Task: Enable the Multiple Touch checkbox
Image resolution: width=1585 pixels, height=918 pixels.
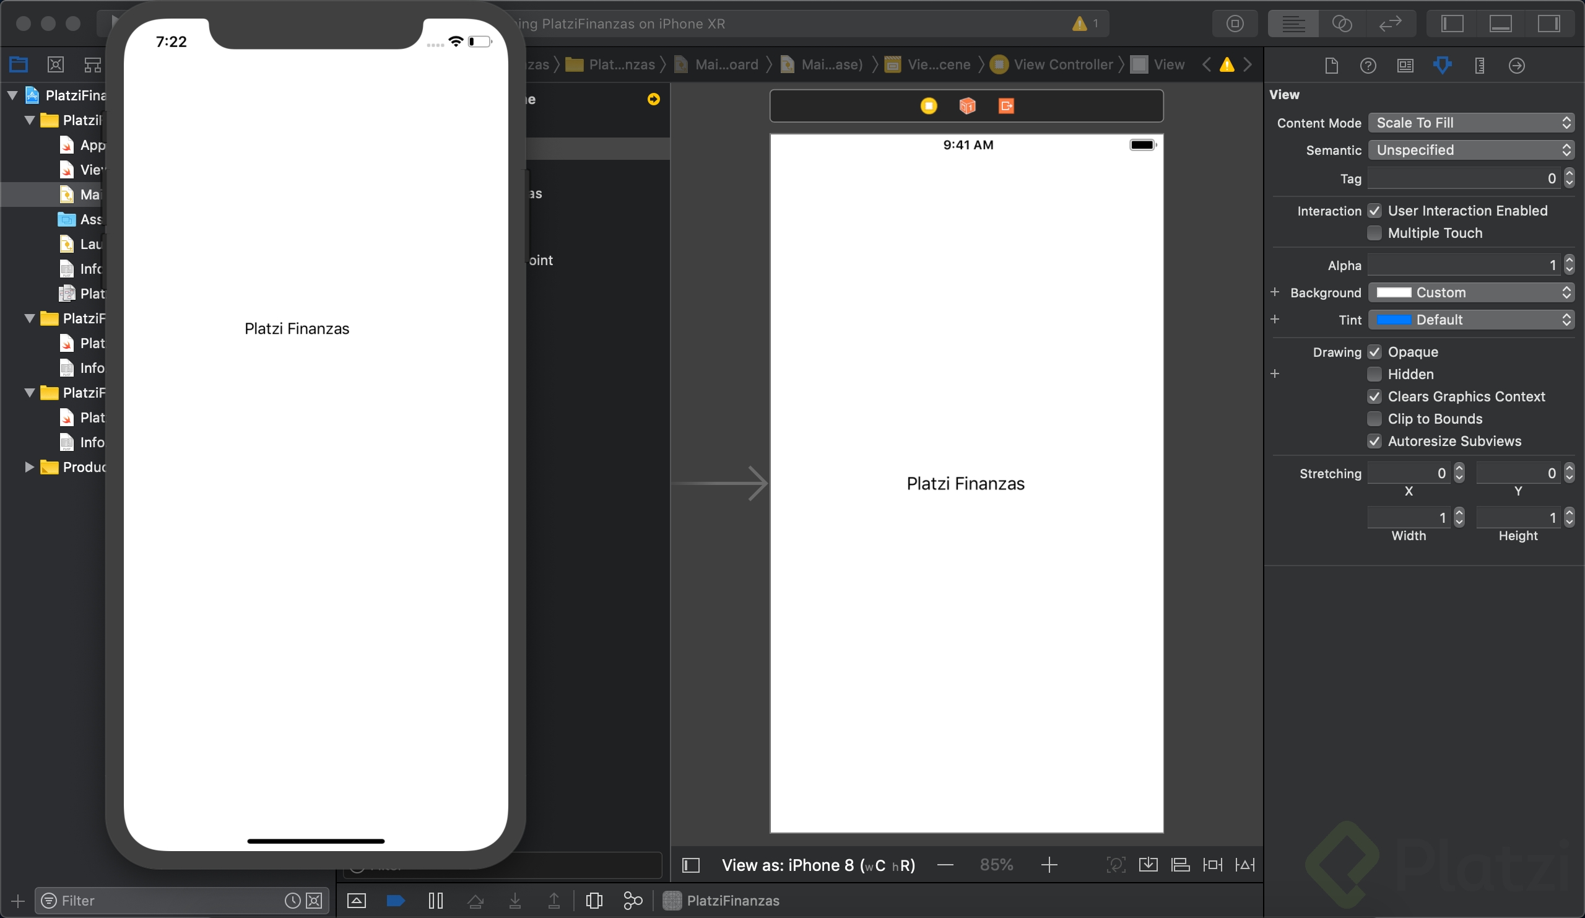Action: pos(1374,234)
